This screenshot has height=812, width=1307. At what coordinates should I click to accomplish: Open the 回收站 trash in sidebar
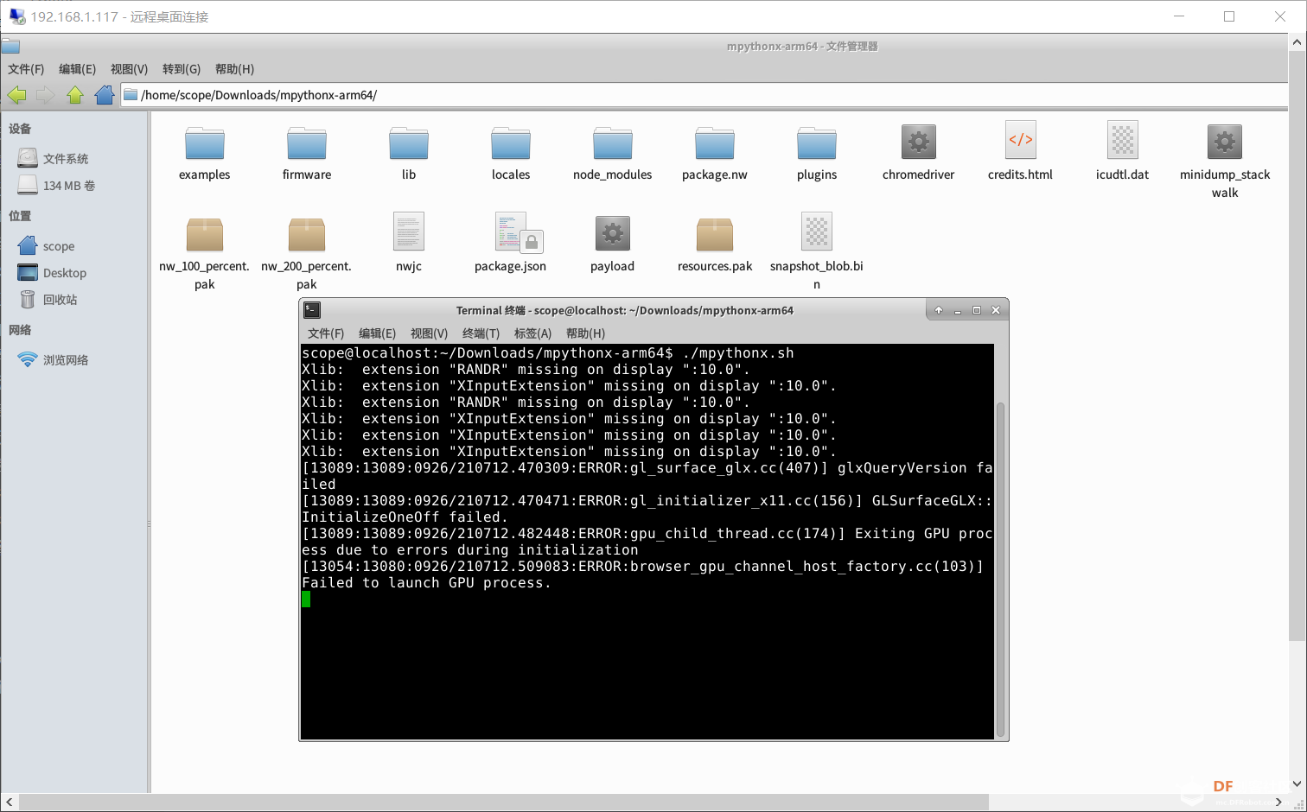tap(60, 300)
